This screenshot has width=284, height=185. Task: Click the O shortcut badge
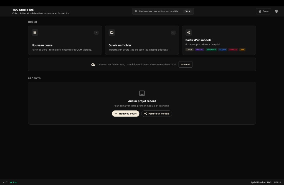(x=173, y=33)
